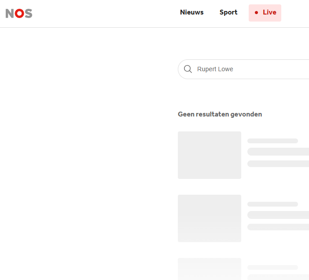Open the Sport section
This screenshot has height=280, width=309.
(228, 12)
